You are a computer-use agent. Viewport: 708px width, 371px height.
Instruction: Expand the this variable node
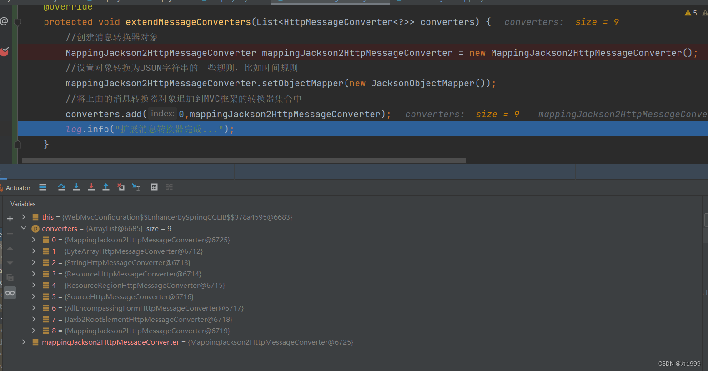click(24, 217)
